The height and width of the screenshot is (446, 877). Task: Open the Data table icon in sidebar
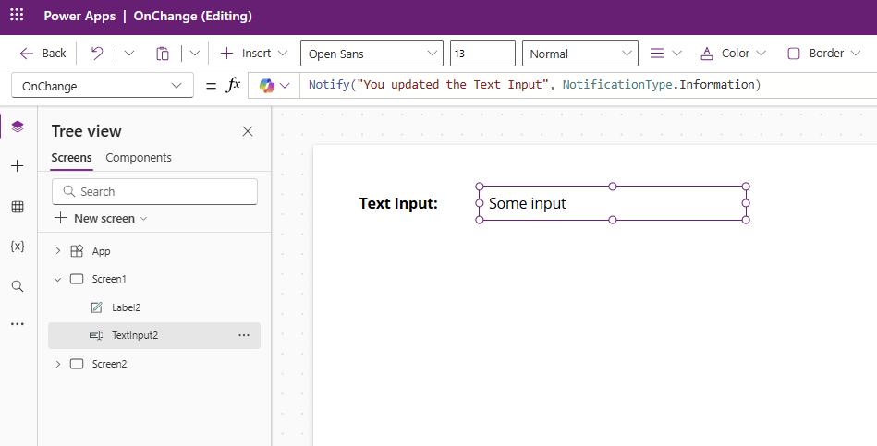pyautogui.click(x=18, y=207)
